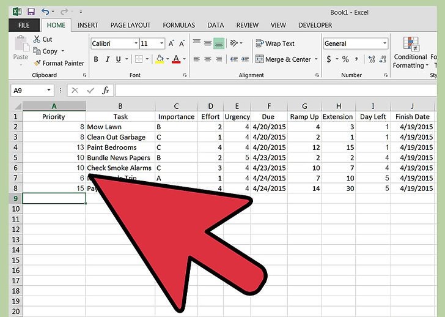Toggle Bold formatting

96,59
